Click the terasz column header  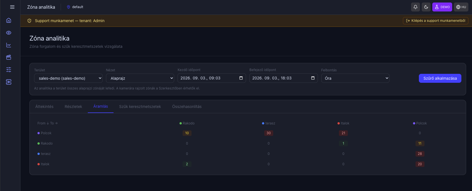tap(269, 123)
